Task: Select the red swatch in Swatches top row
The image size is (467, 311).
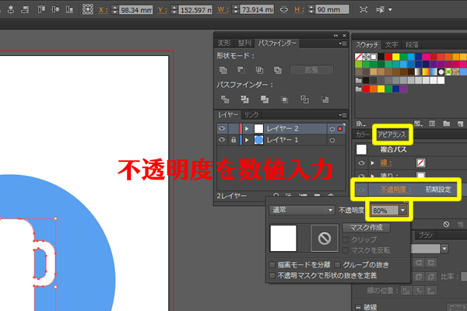Action: tap(388, 57)
